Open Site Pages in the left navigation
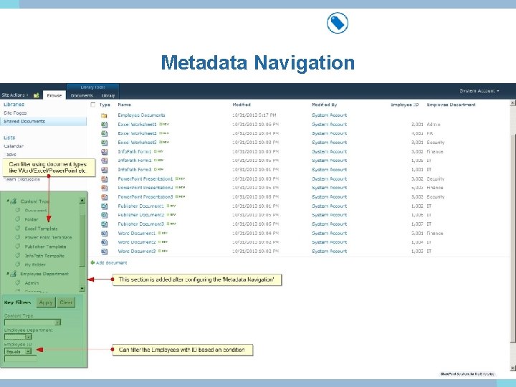The width and height of the screenshot is (516, 387). (x=15, y=113)
